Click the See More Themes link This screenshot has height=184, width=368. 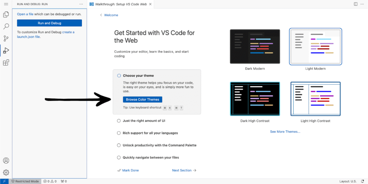tap(285, 132)
